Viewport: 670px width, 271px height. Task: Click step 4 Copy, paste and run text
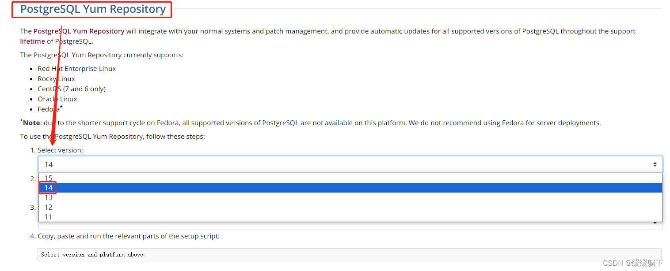tap(128, 236)
